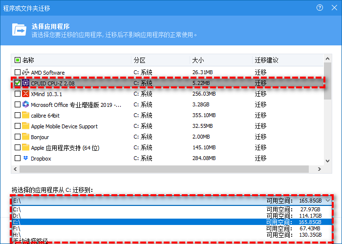This screenshot has width=342, height=244.
Task: Click the migrate folder arrow header icon
Action: (19, 30)
